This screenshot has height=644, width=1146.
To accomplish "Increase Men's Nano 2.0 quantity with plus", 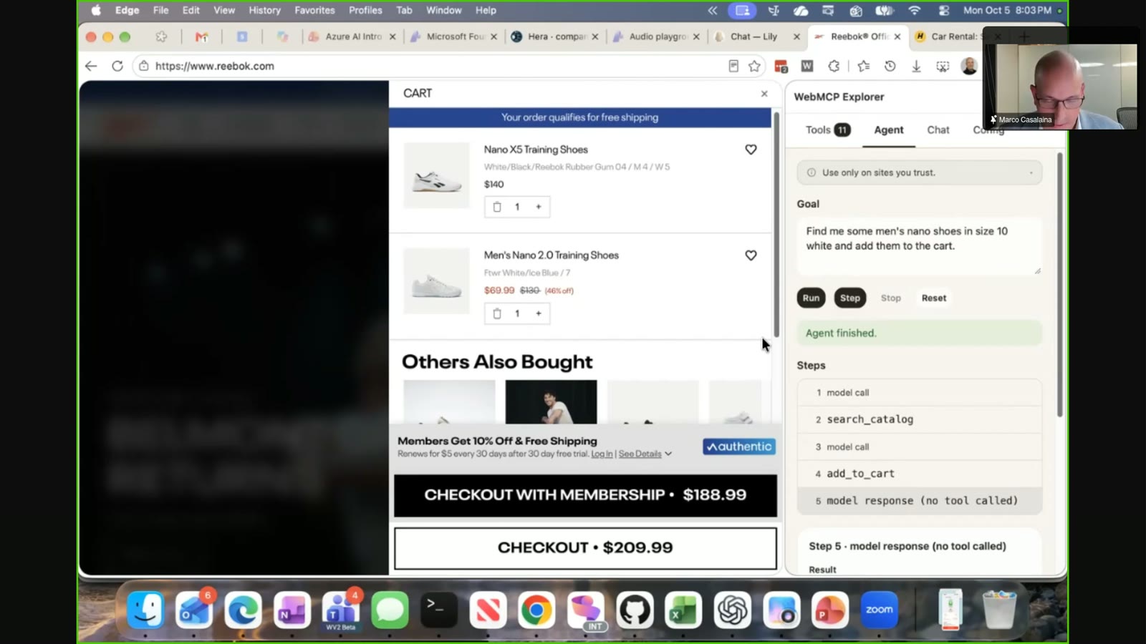I will click(x=539, y=313).
